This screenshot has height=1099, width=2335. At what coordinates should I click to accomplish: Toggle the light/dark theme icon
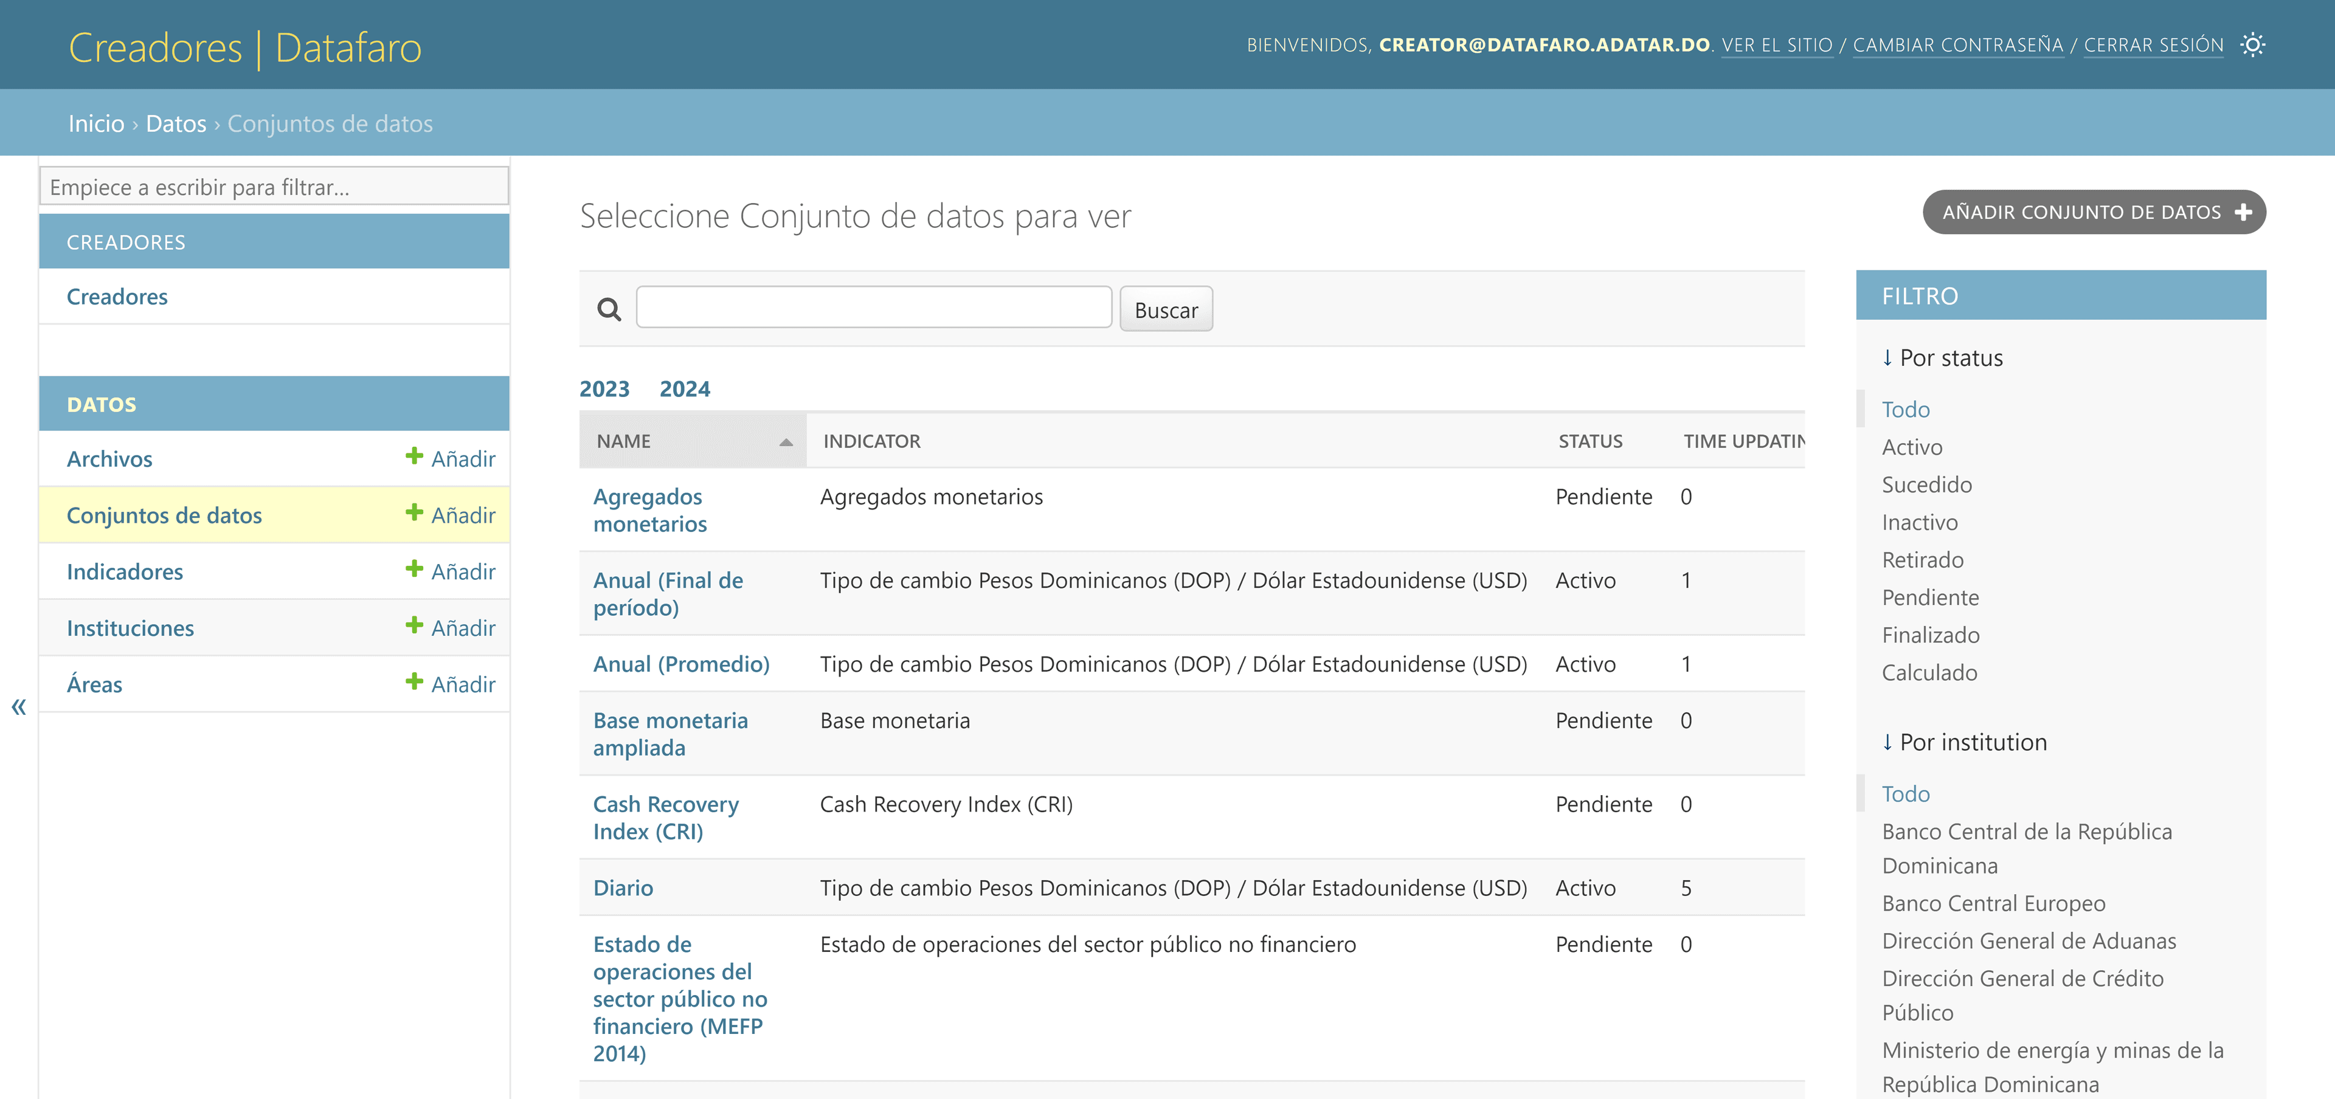(x=2252, y=44)
